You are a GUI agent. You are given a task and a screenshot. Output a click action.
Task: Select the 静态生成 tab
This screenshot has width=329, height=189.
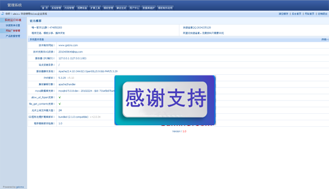pyautogui.click(x=121, y=8)
